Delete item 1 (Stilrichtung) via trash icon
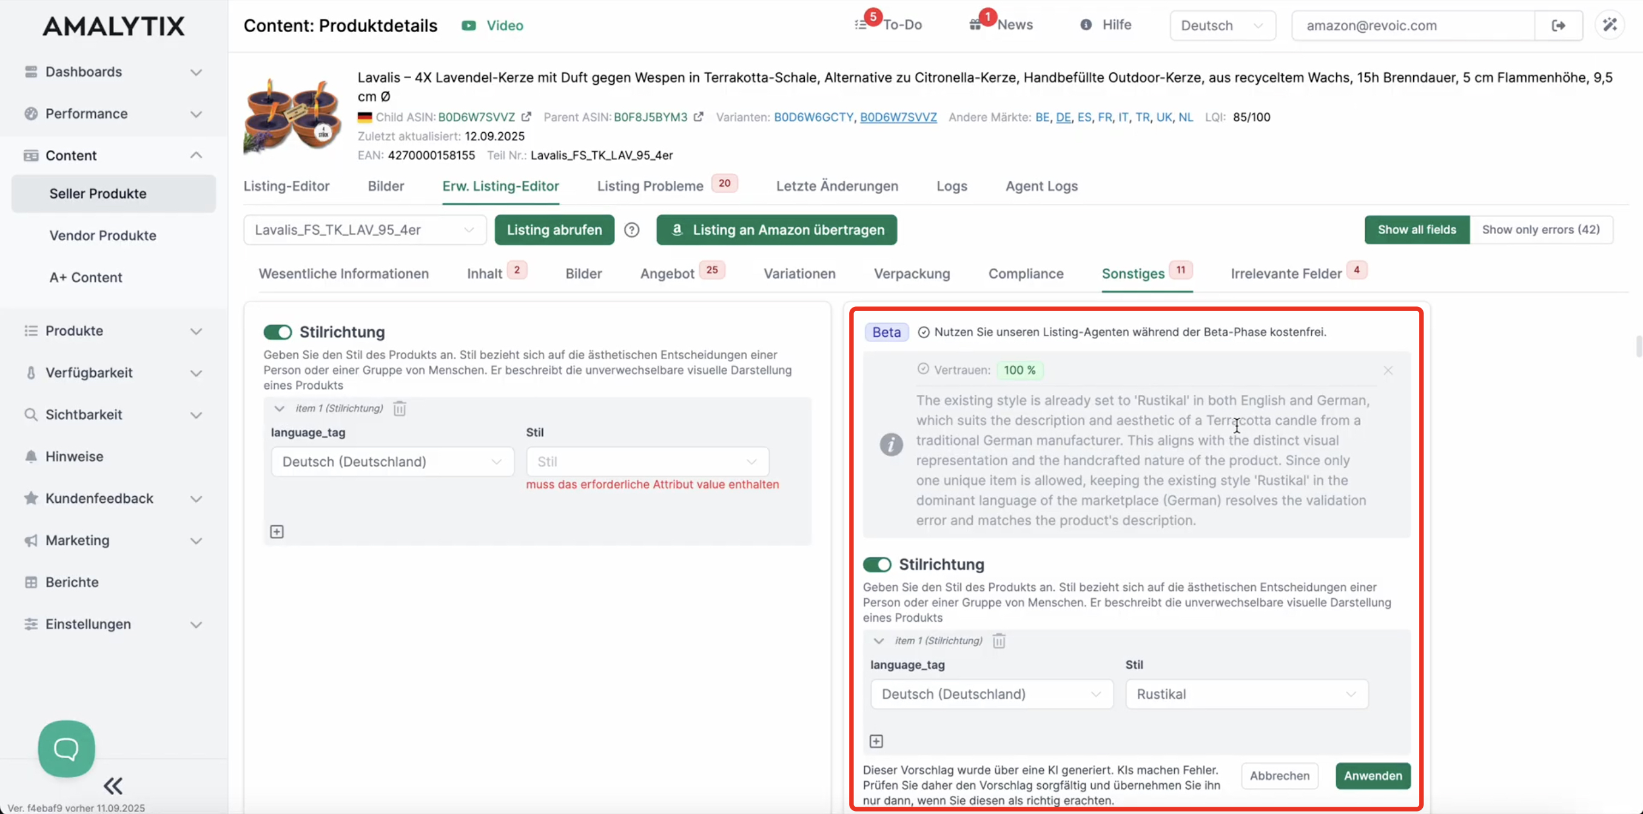Viewport: 1643px width, 814px height. (x=400, y=408)
